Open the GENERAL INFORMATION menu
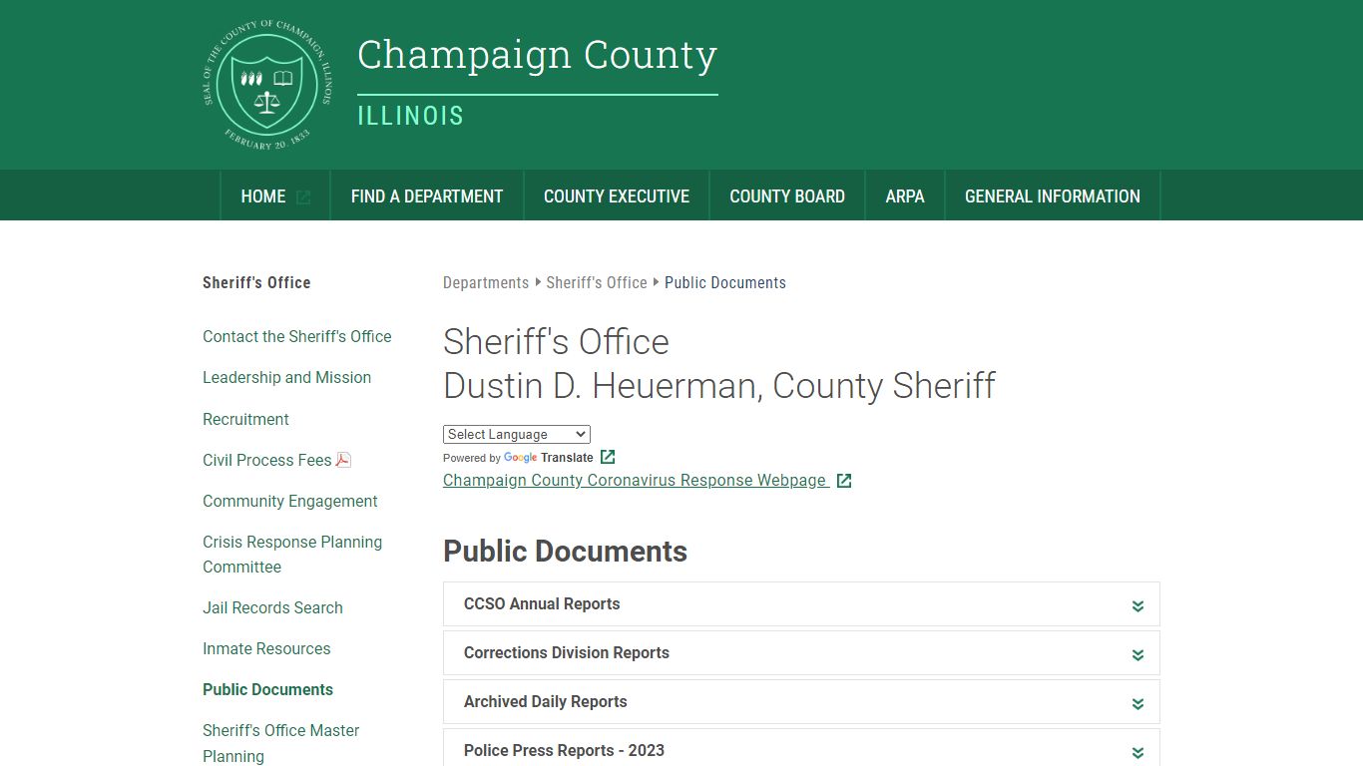The width and height of the screenshot is (1363, 766). 1053,195
